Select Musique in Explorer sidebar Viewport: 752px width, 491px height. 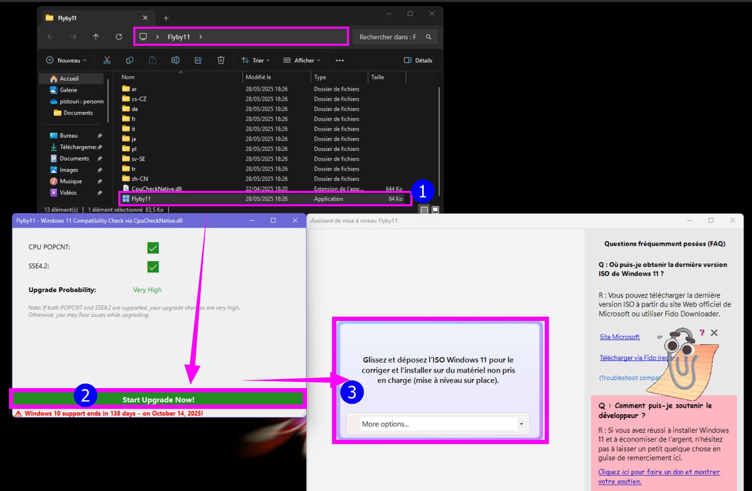point(71,181)
